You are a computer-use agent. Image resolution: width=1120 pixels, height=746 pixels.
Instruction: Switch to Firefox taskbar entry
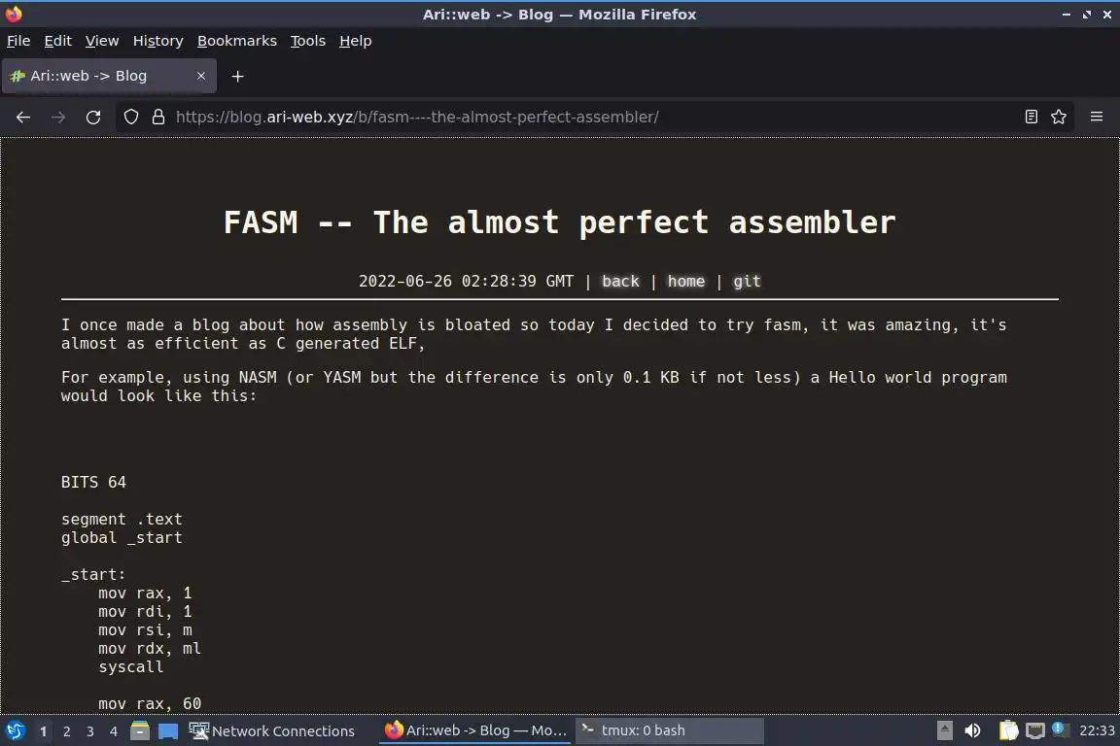(x=475, y=730)
